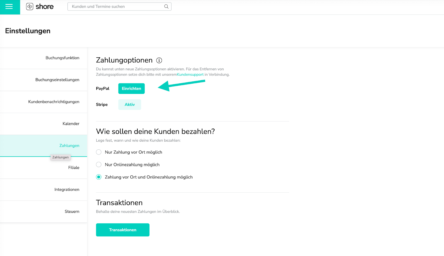Select Nur Zahlung vor Ort möglich

[x=99, y=152]
